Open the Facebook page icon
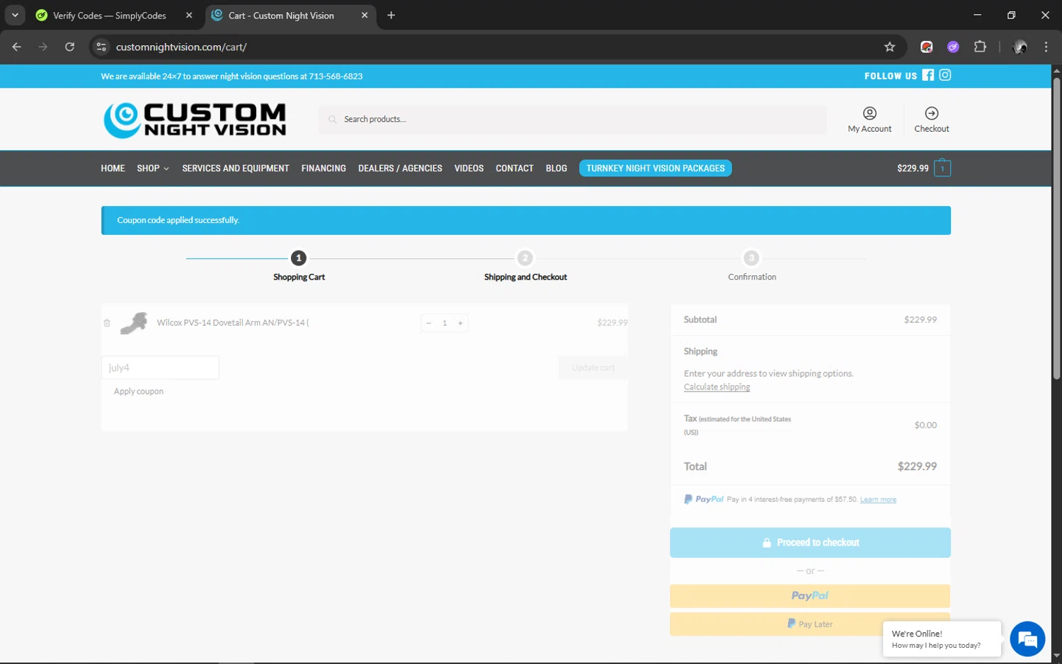 click(927, 75)
